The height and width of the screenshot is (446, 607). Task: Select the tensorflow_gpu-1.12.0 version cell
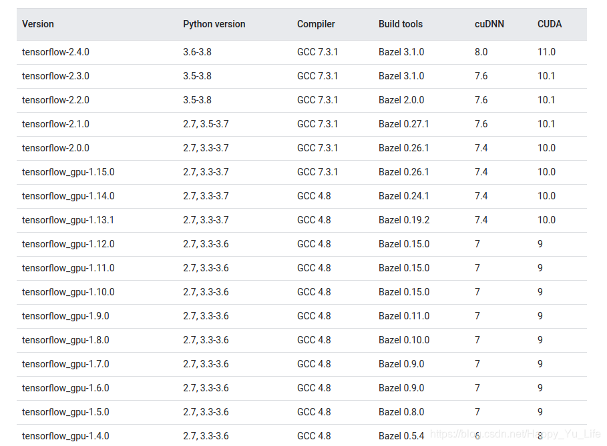pos(68,244)
